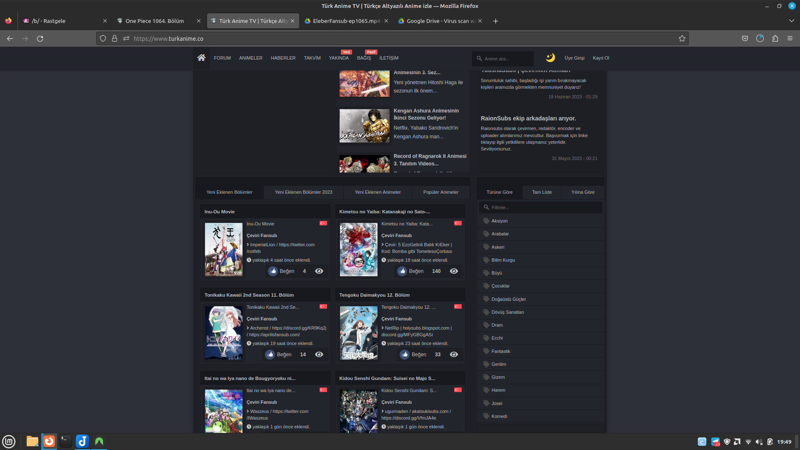Image resolution: width=800 pixels, height=450 pixels.
Task: Select the Ecchi genre tag
Action: (x=497, y=338)
